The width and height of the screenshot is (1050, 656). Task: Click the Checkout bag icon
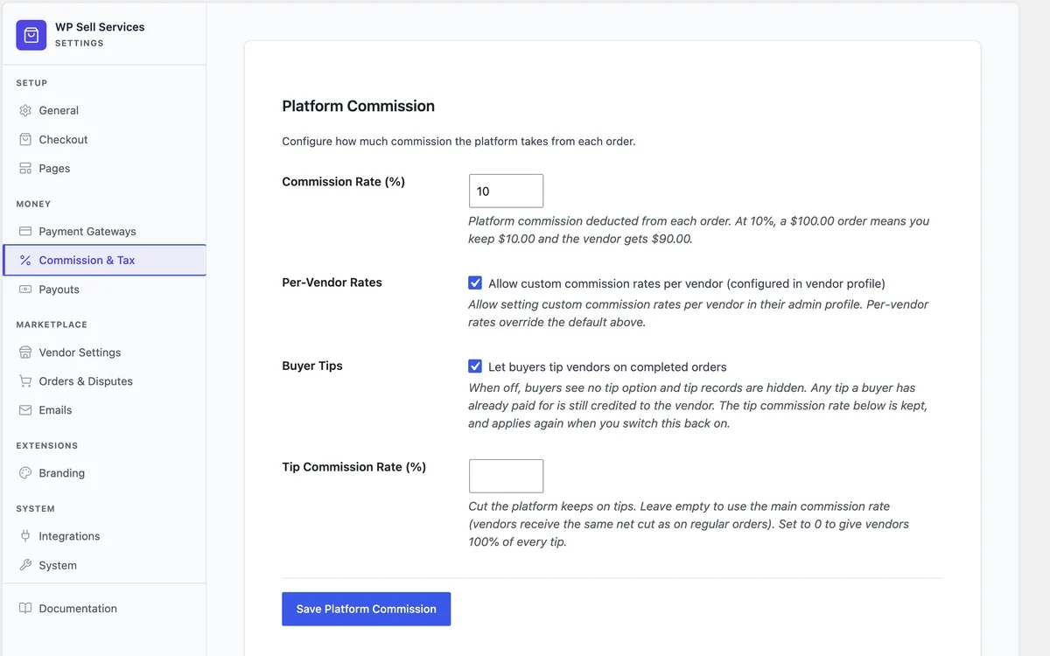pos(25,139)
